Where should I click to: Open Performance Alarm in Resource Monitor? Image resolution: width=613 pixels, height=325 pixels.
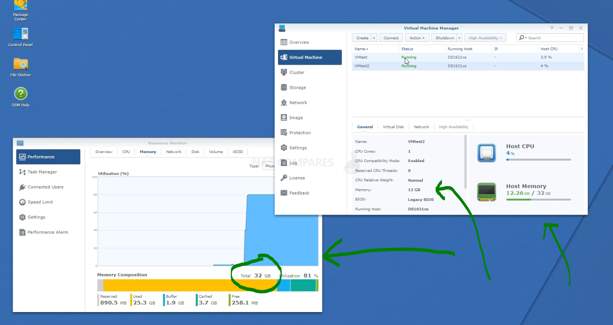48,232
